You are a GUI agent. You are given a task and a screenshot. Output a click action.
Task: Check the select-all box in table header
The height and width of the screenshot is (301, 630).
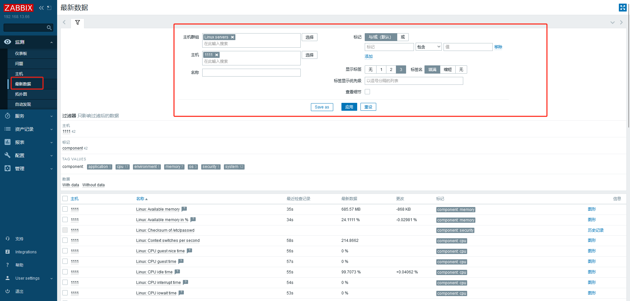[65, 198]
